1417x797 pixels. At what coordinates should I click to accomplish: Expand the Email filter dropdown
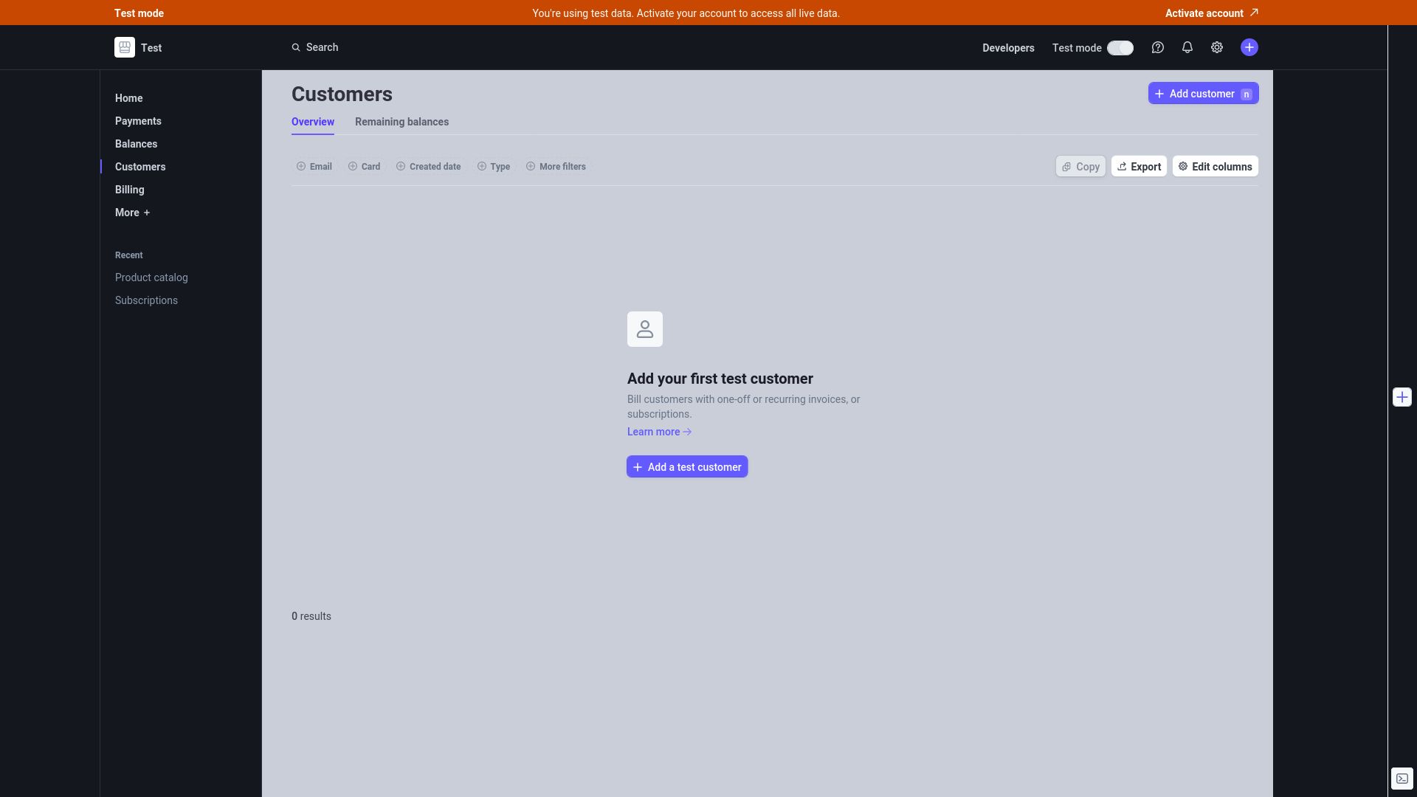[314, 166]
